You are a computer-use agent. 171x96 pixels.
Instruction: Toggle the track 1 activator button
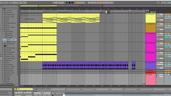167,14
